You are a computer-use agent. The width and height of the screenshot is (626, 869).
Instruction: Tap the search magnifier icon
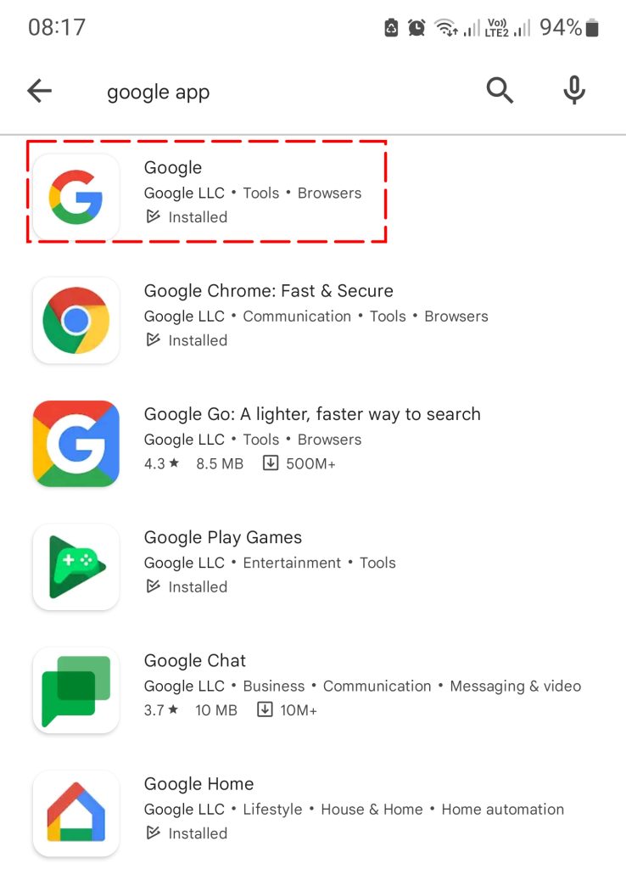click(500, 90)
